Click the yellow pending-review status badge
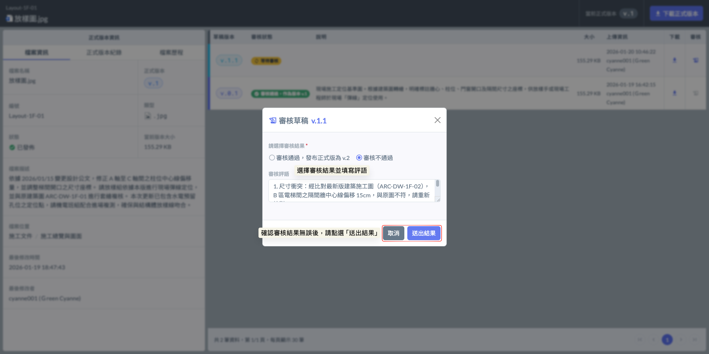This screenshot has width=709, height=354. pos(266,61)
